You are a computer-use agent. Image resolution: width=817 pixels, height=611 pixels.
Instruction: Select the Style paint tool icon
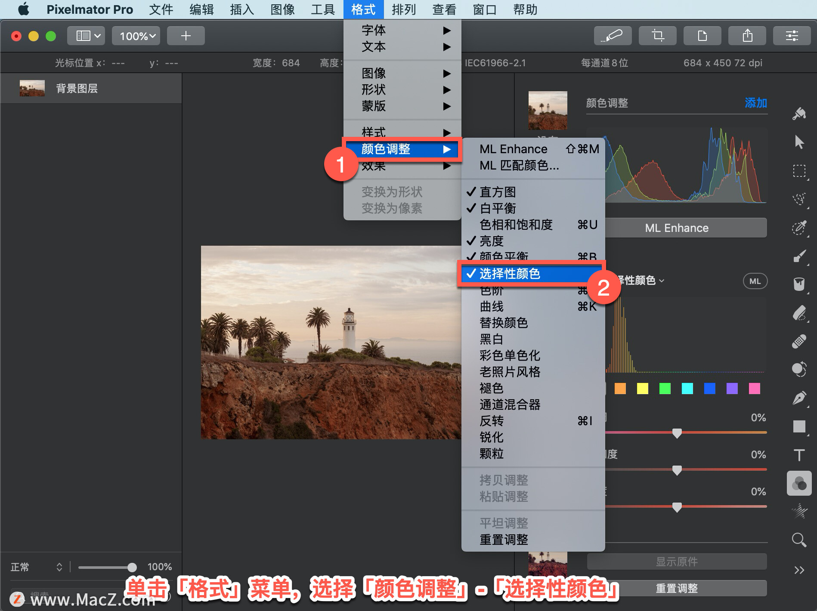[799, 114]
